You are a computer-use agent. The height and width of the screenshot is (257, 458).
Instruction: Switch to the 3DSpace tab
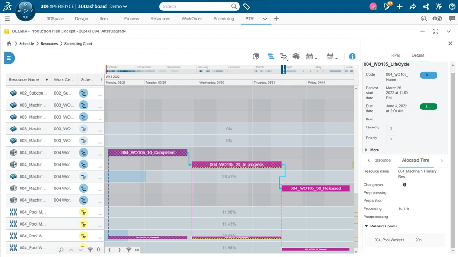tap(55, 19)
